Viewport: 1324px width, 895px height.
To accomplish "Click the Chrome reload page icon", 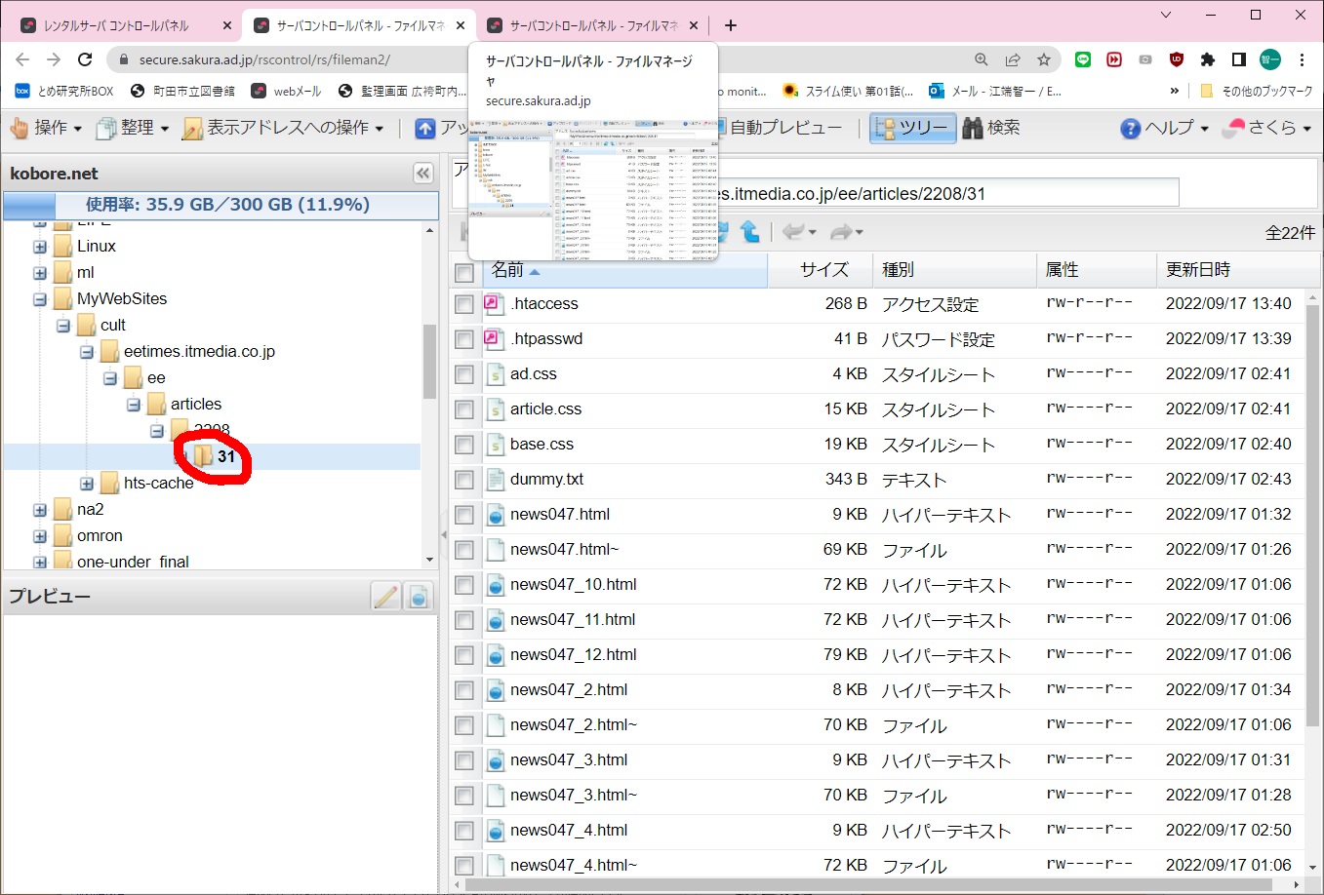I will point(85,59).
